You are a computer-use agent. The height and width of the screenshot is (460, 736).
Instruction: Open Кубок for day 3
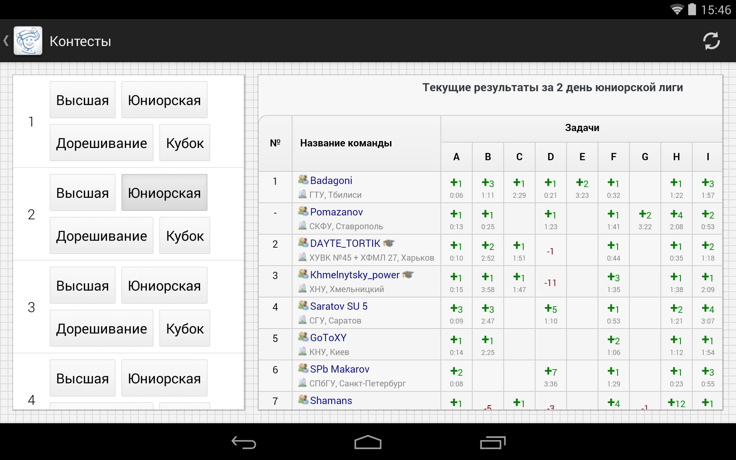coord(185,328)
